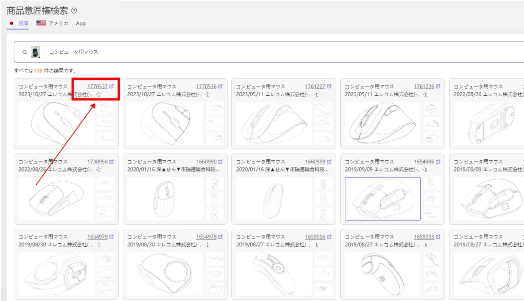Open design registration number 1654979
The width and height of the screenshot is (524, 301).
[97, 237]
